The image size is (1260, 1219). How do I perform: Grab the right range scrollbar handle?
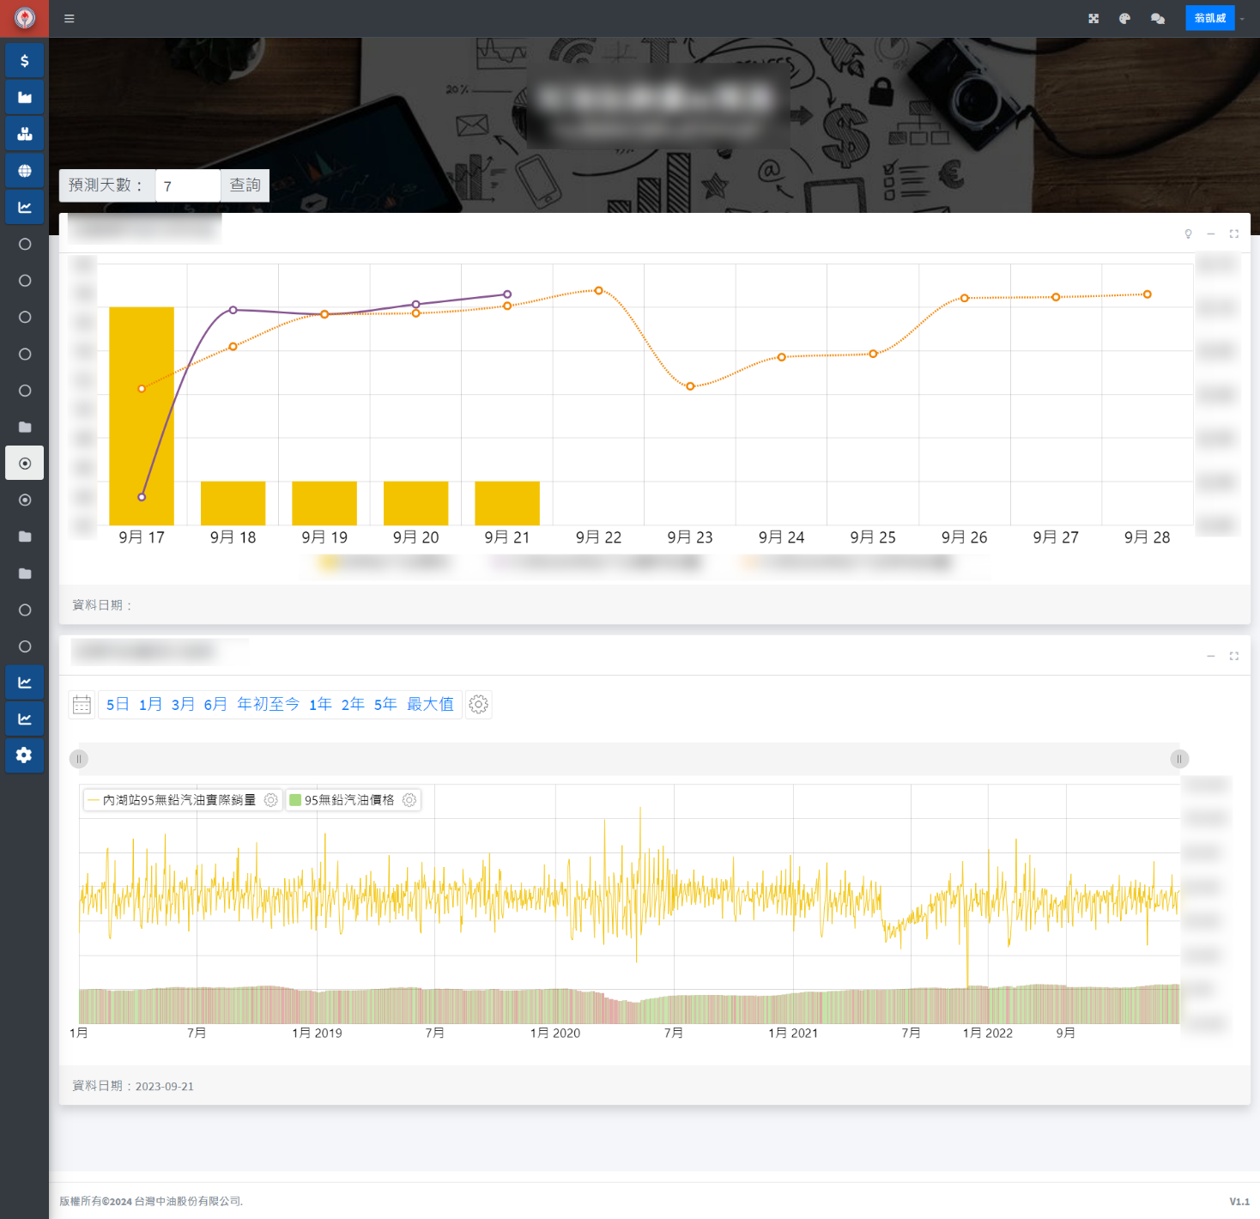pos(1179,759)
